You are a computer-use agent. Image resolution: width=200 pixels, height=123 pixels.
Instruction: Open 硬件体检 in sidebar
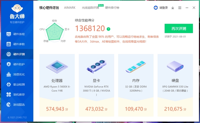pyautogui.click(x=17, y=34)
